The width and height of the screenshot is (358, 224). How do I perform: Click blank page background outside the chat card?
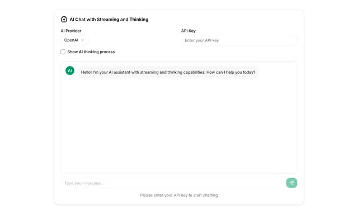pyautogui.click(x=25, y=114)
